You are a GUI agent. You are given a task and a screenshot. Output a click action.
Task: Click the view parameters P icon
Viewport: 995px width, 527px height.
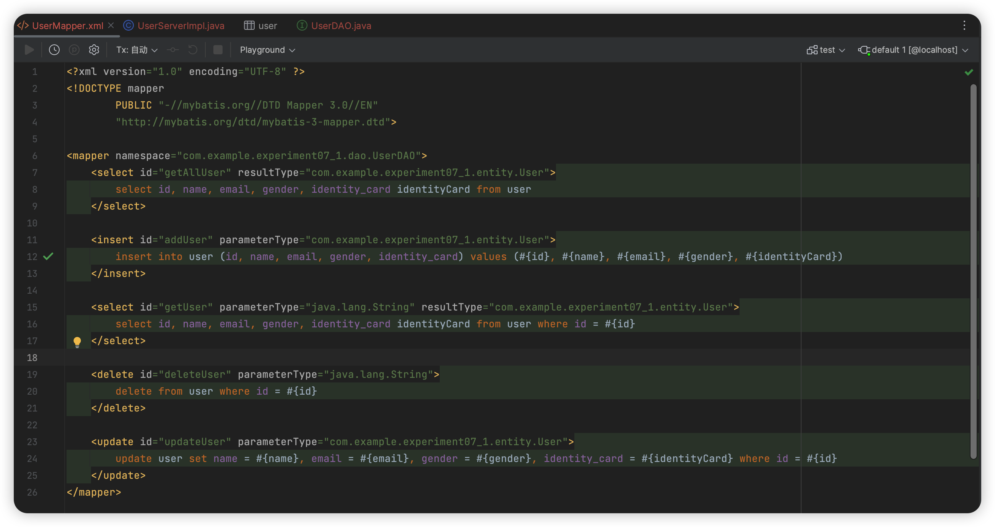[74, 50]
